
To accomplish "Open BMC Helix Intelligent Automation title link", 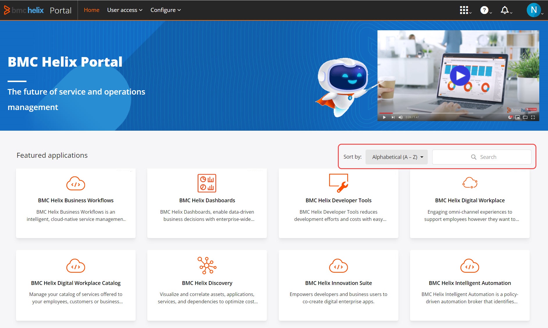I will (470, 283).
